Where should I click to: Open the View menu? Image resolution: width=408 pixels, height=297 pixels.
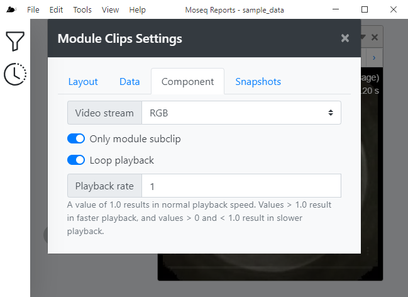pos(110,10)
